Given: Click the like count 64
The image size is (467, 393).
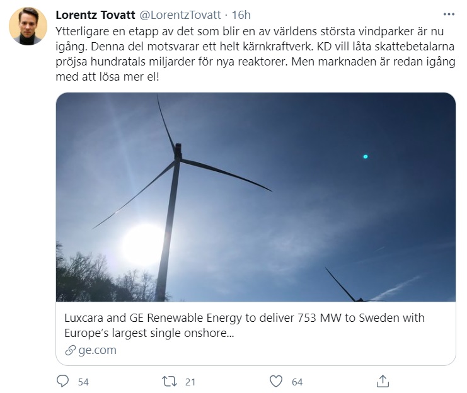Looking at the screenshot, I should pos(297,381).
